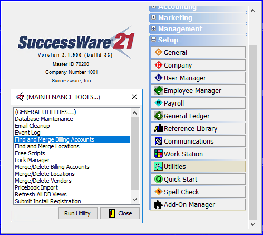Open Quick Start
Screen dimensions: 263x235
click(198, 179)
